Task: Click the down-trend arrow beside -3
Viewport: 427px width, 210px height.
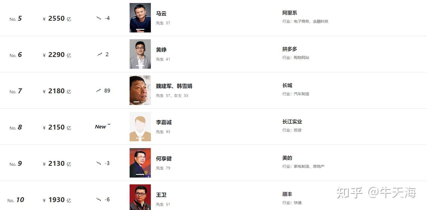Action: point(99,163)
